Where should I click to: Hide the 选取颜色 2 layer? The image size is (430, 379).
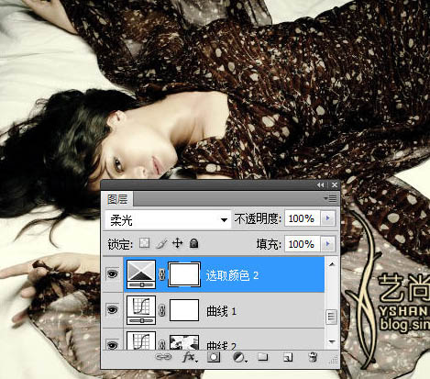tap(112, 273)
